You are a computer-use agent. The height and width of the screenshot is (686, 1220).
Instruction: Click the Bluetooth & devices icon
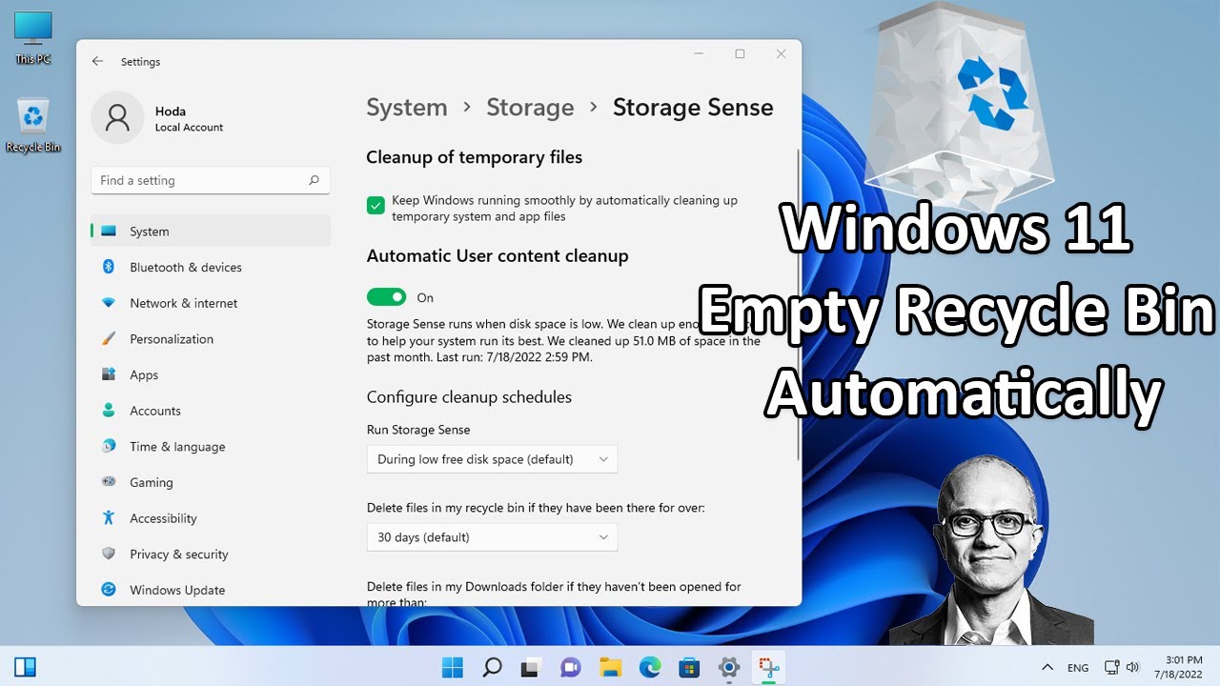click(x=109, y=267)
